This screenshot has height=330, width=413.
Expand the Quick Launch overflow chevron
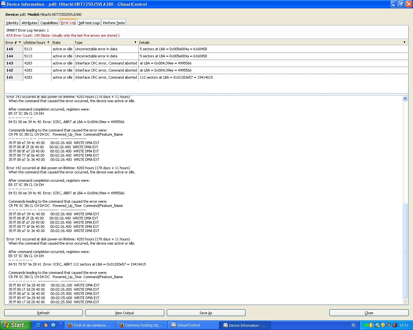point(61,324)
